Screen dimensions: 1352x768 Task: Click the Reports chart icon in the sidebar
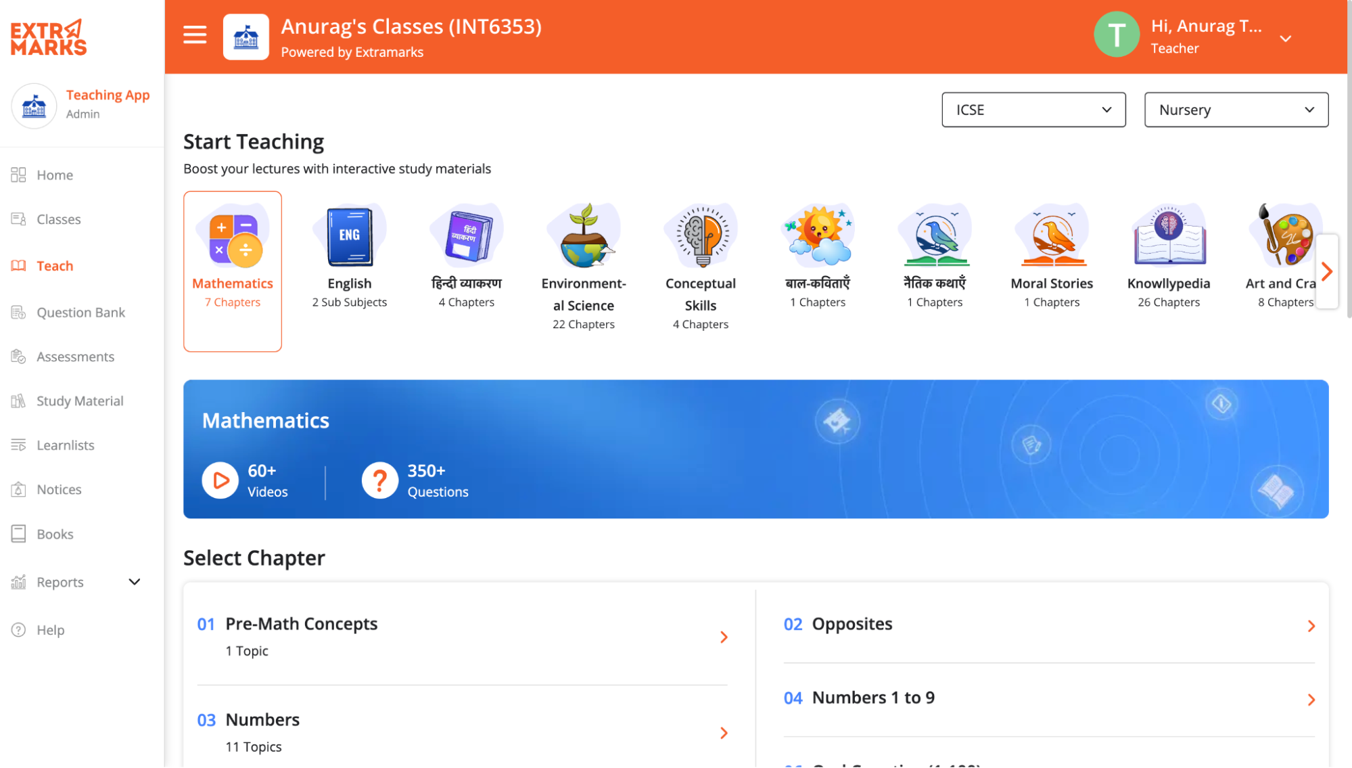pos(18,582)
